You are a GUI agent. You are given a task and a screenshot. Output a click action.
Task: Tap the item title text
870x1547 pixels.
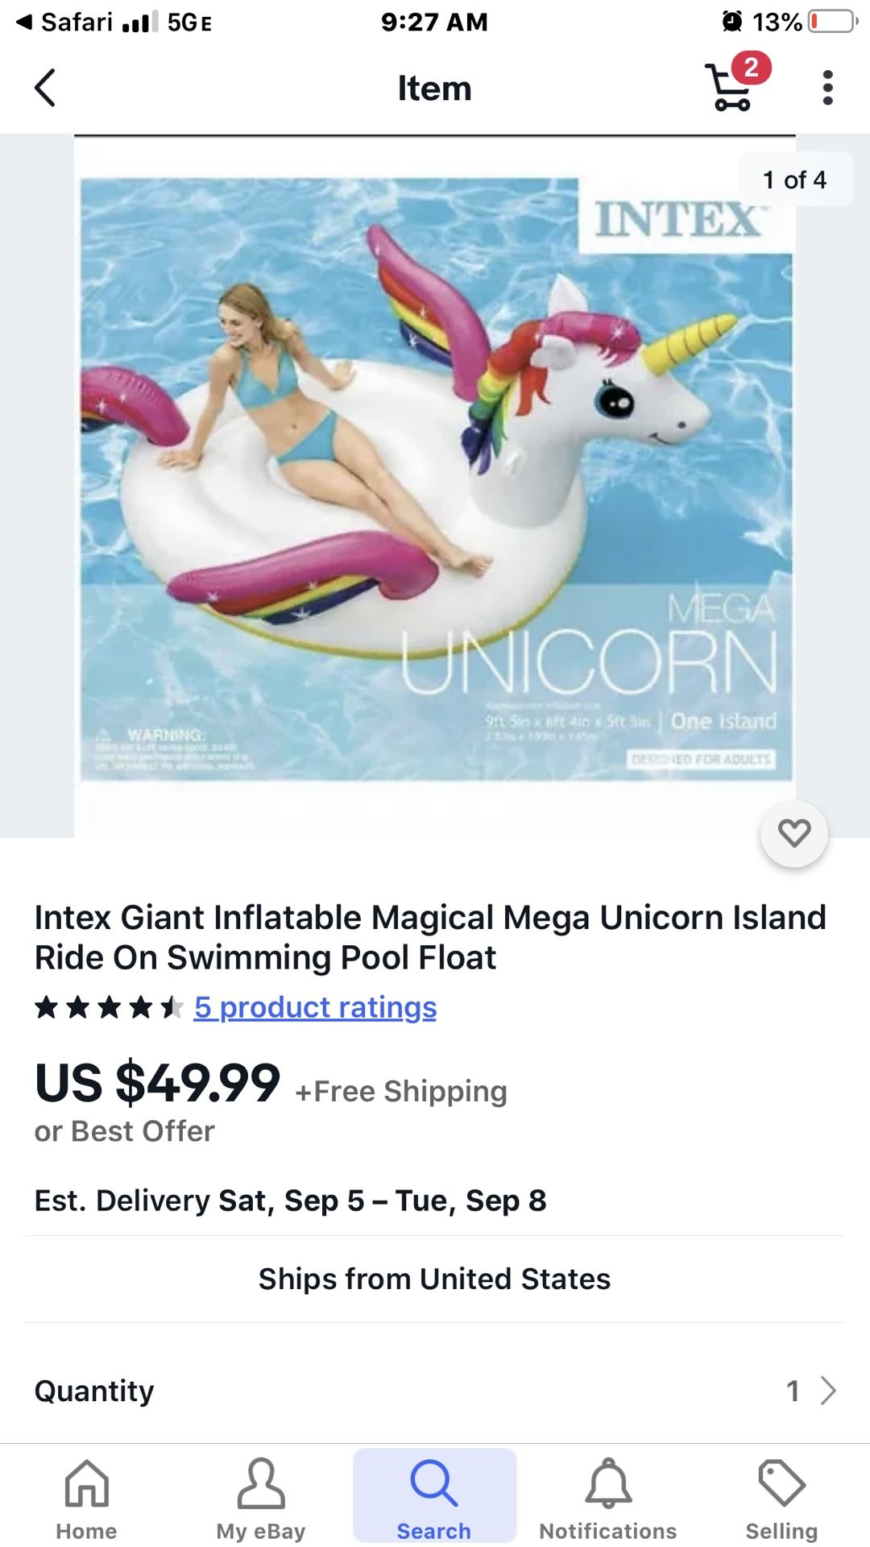pos(430,937)
